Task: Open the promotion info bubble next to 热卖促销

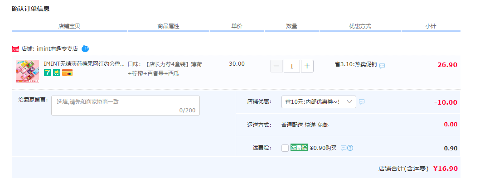Action: coord(382,66)
